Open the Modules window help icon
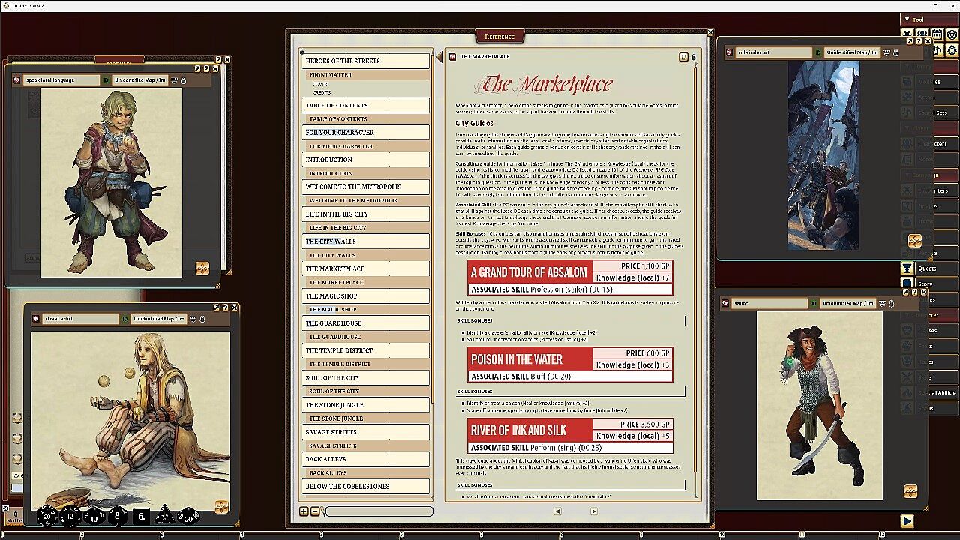This screenshot has height=540, width=960. 218,60
